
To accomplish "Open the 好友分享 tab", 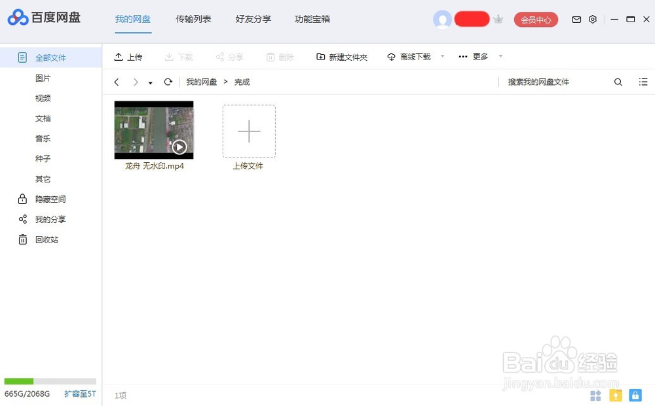I will [253, 19].
